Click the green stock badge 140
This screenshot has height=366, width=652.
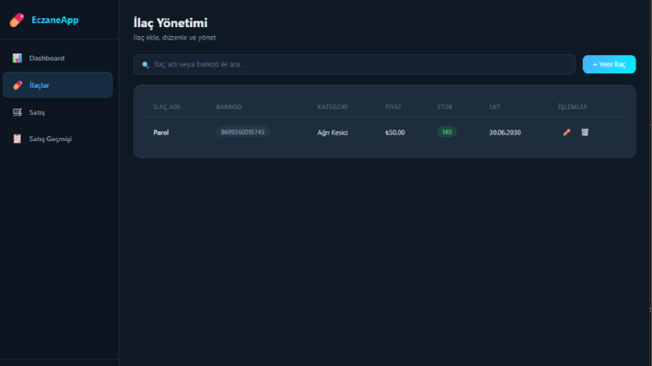446,132
